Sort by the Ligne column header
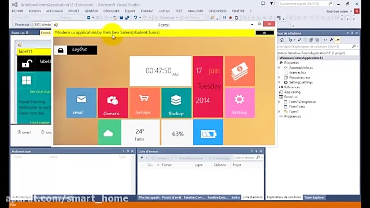The height and width of the screenshot is (208, 370). tap(199, 165)
